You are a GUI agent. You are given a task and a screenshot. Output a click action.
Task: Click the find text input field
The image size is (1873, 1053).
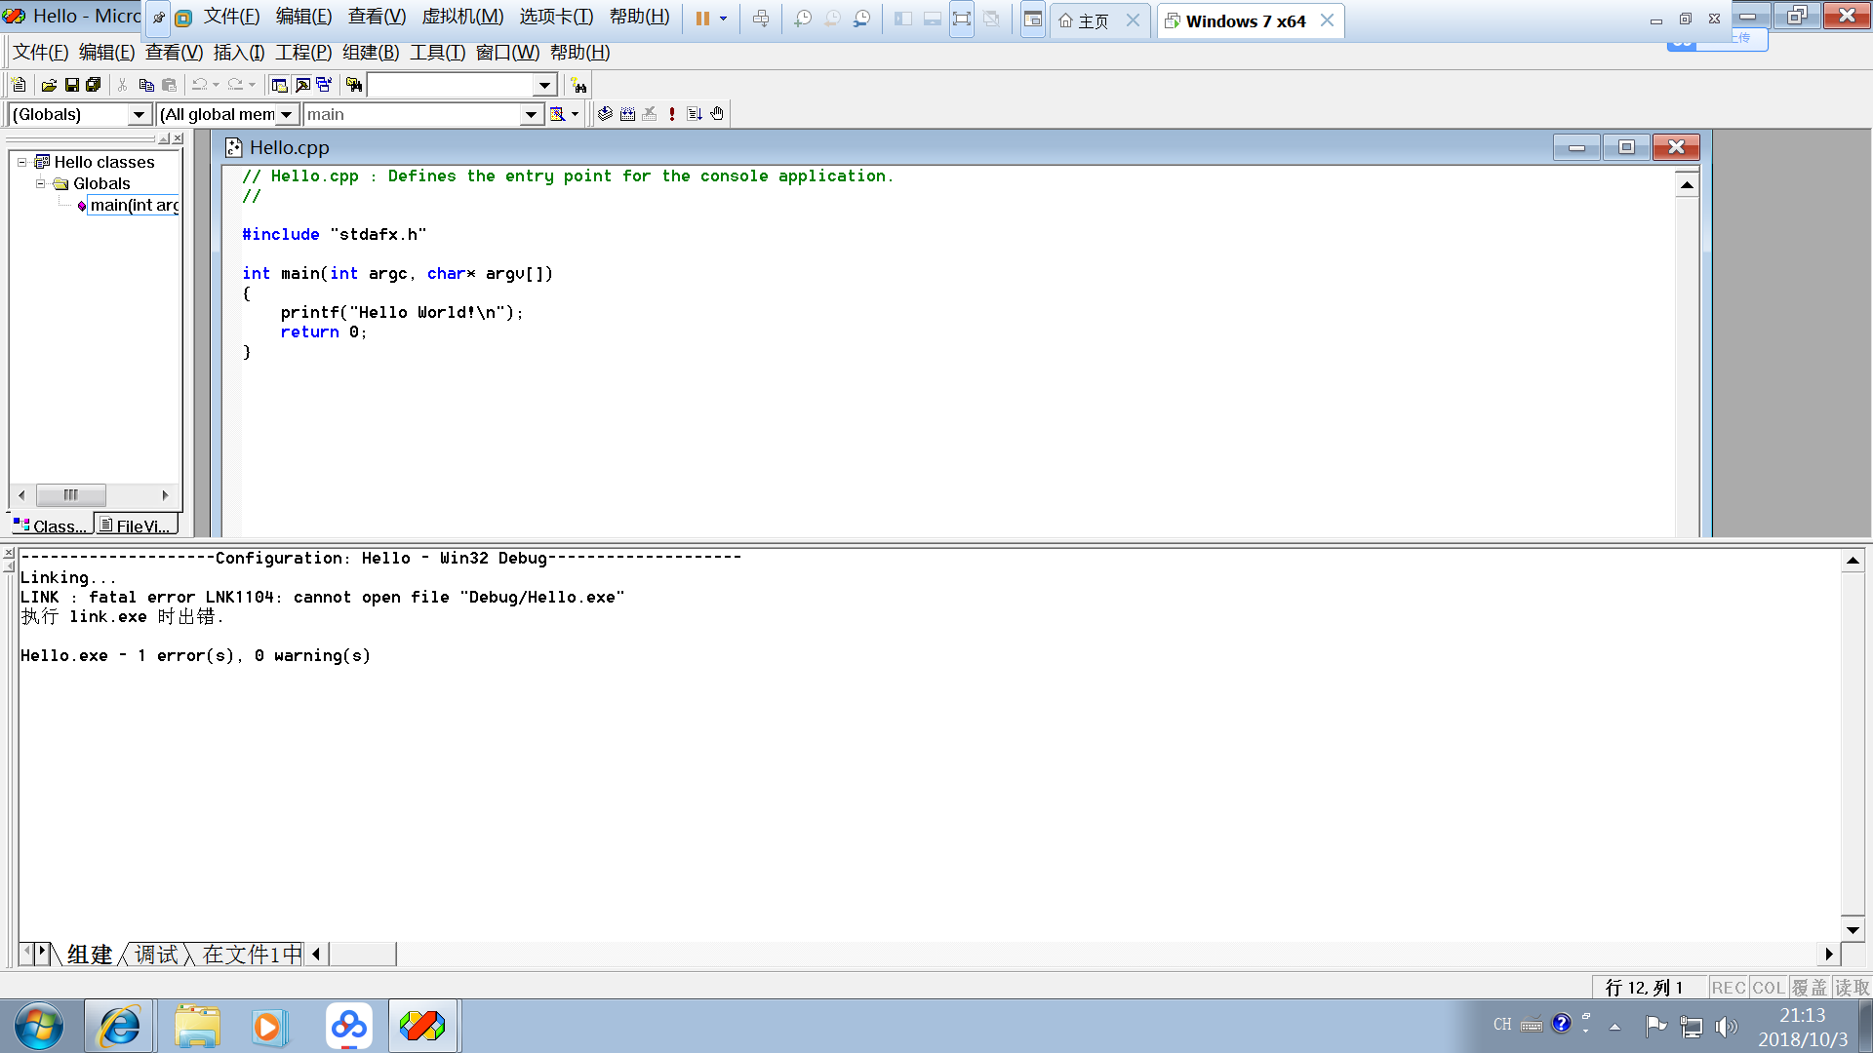[451, 86]
